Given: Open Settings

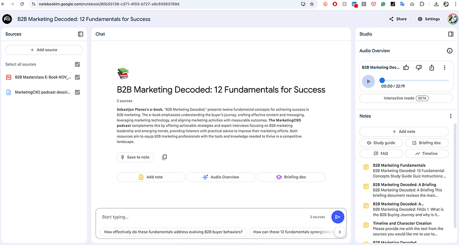Looking at the screenshot, I should click(x=429, y=19).
